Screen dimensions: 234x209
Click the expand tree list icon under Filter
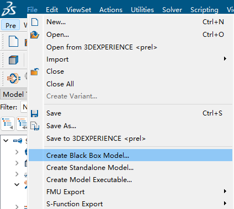8,124
